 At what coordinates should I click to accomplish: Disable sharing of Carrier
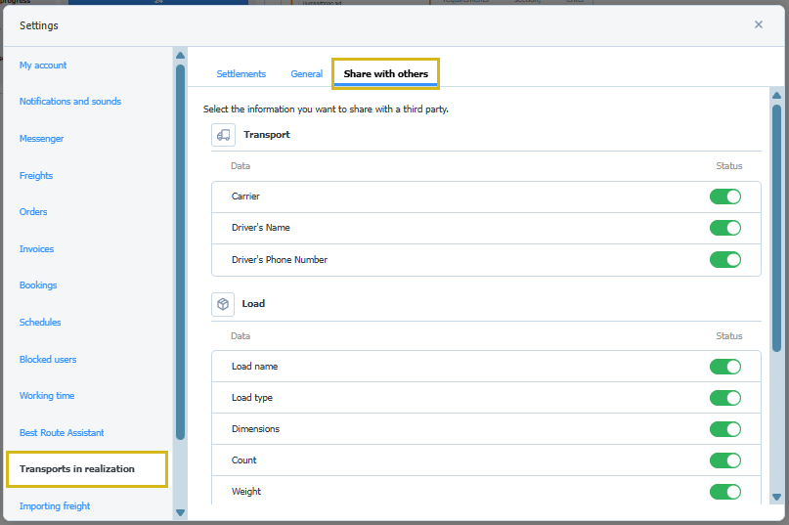click(724, 197)
